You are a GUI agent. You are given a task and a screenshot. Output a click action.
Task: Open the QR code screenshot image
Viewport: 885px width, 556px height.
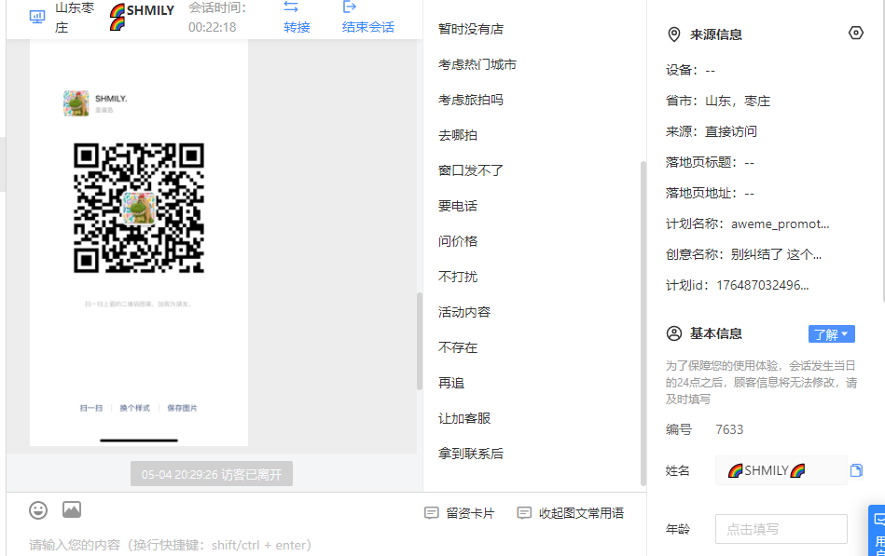pos(139,242)
